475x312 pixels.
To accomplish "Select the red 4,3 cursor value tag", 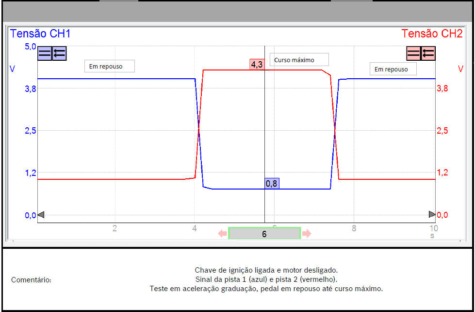I will pos(257,65).
